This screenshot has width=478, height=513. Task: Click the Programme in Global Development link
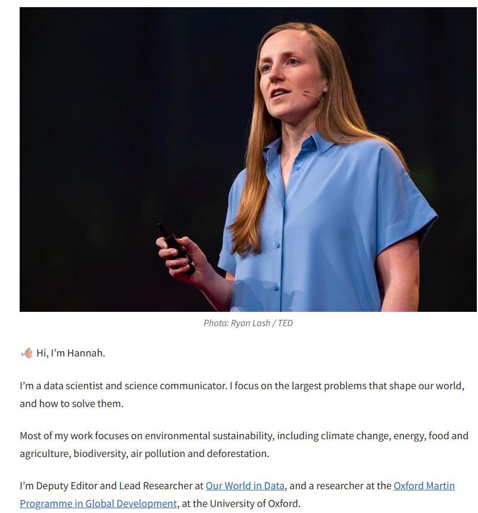pos(98,503)
